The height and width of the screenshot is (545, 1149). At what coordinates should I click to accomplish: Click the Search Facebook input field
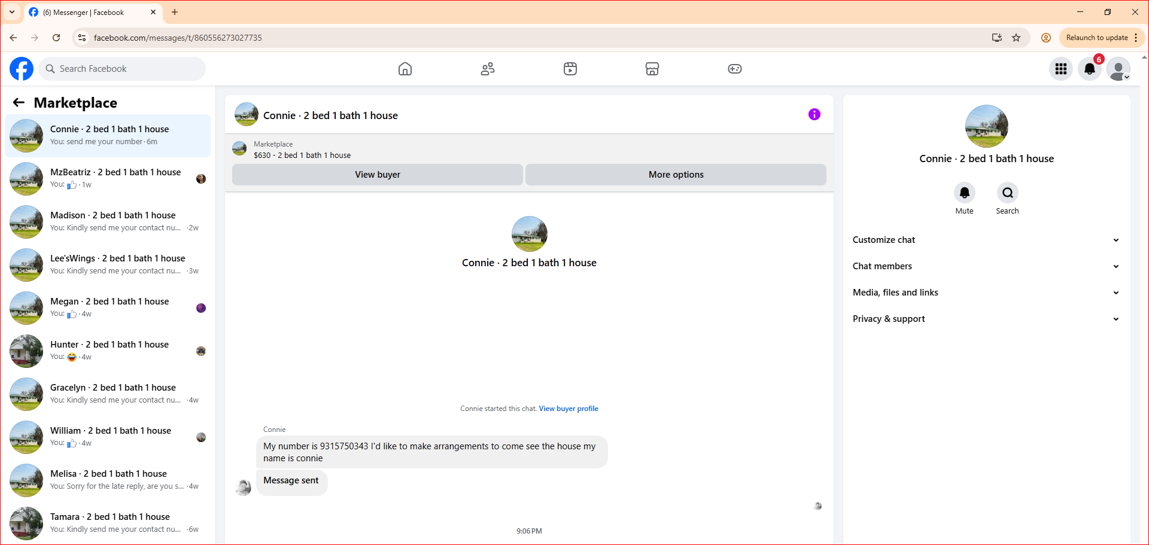coord(122,69)
